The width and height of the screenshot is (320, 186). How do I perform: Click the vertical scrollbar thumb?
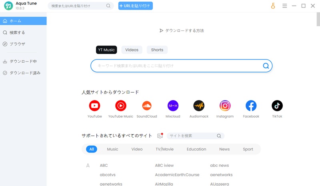coord(318,19)
